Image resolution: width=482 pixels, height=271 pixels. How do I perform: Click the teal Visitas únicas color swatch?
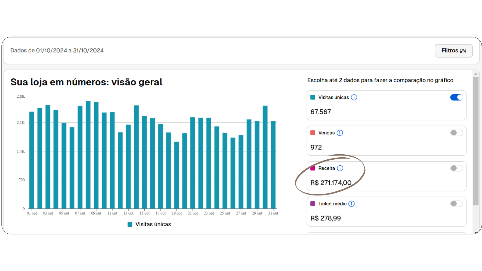[x=313, y=97]
